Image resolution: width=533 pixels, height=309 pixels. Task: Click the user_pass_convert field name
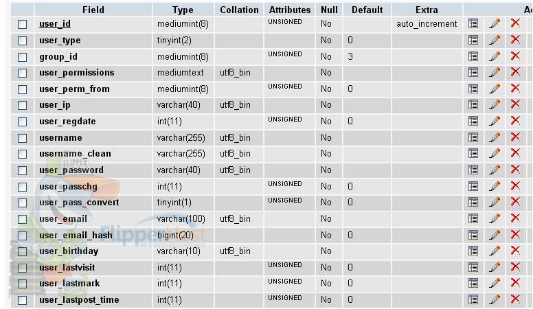79,203
